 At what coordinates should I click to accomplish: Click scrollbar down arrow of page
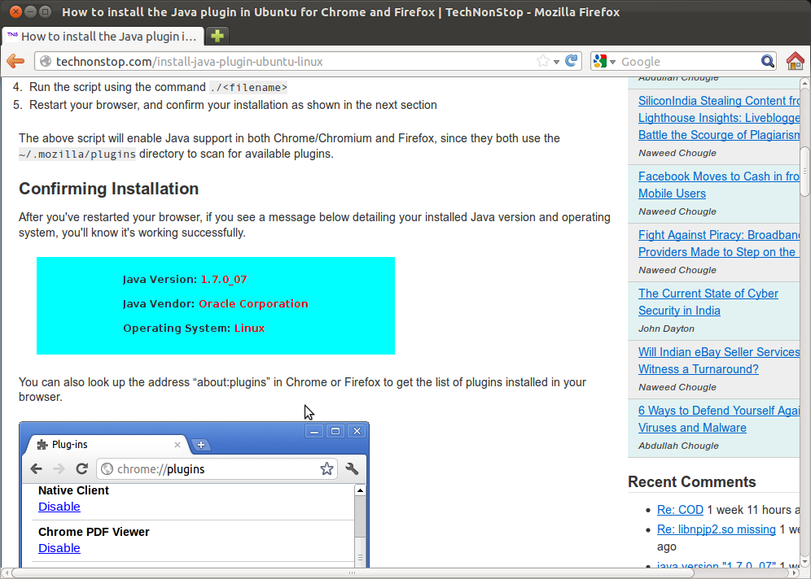(804, 562)
